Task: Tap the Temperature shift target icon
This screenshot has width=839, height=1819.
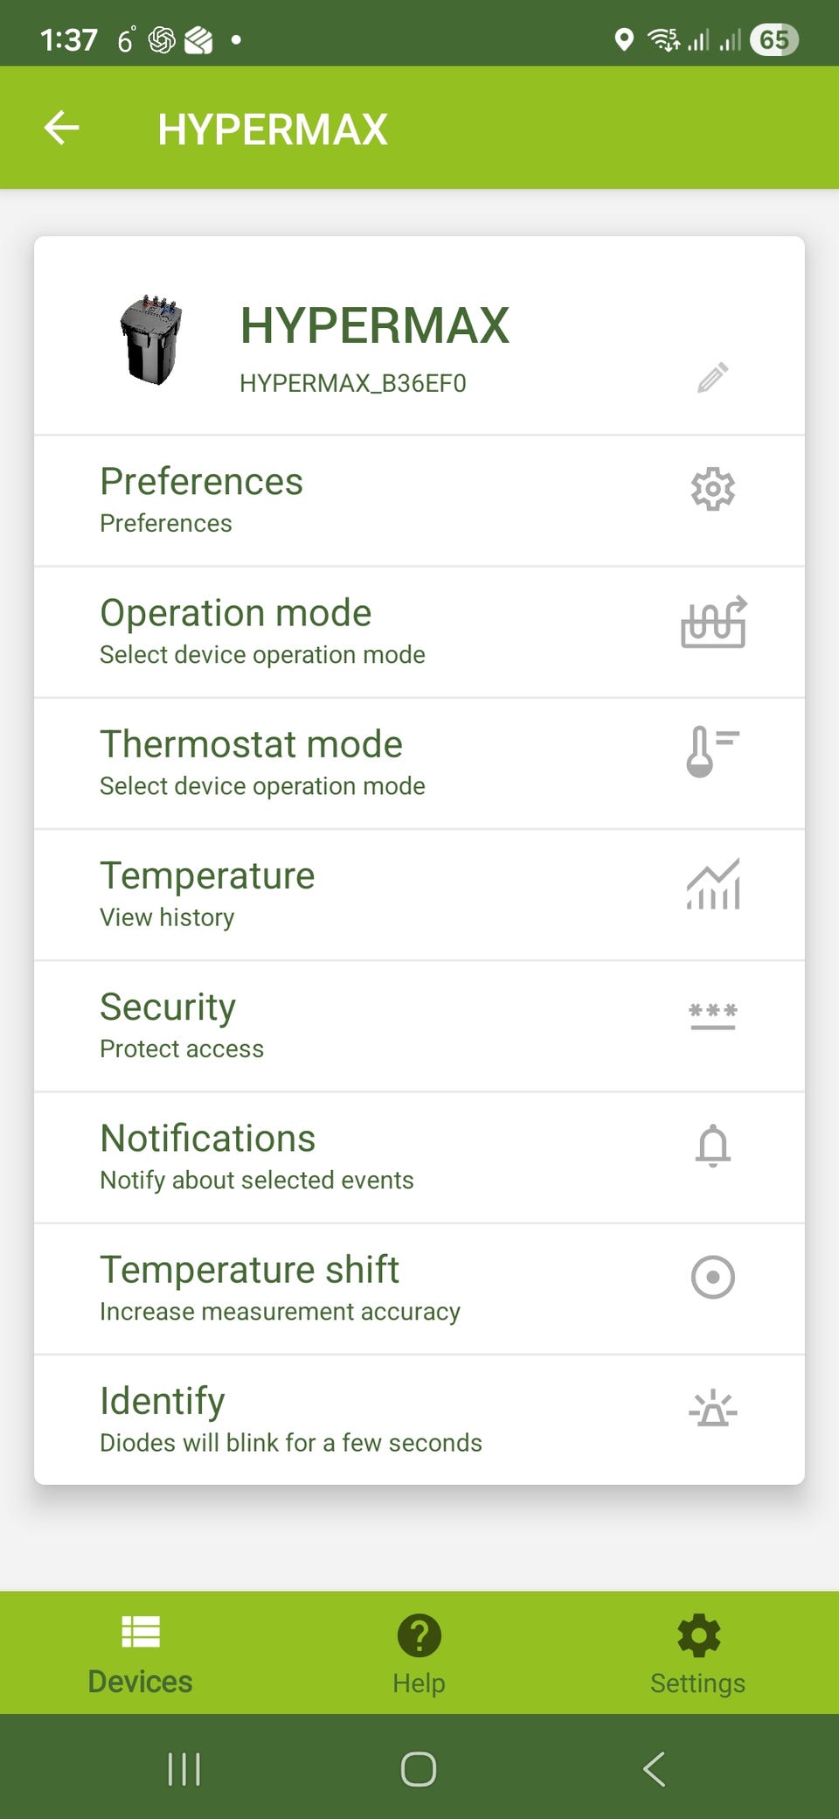Action: [712, 1277]
